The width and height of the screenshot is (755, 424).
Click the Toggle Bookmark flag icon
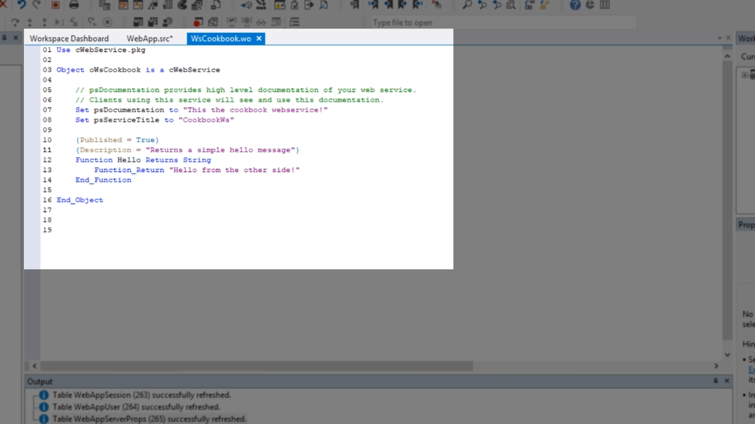tap(355, 5)
